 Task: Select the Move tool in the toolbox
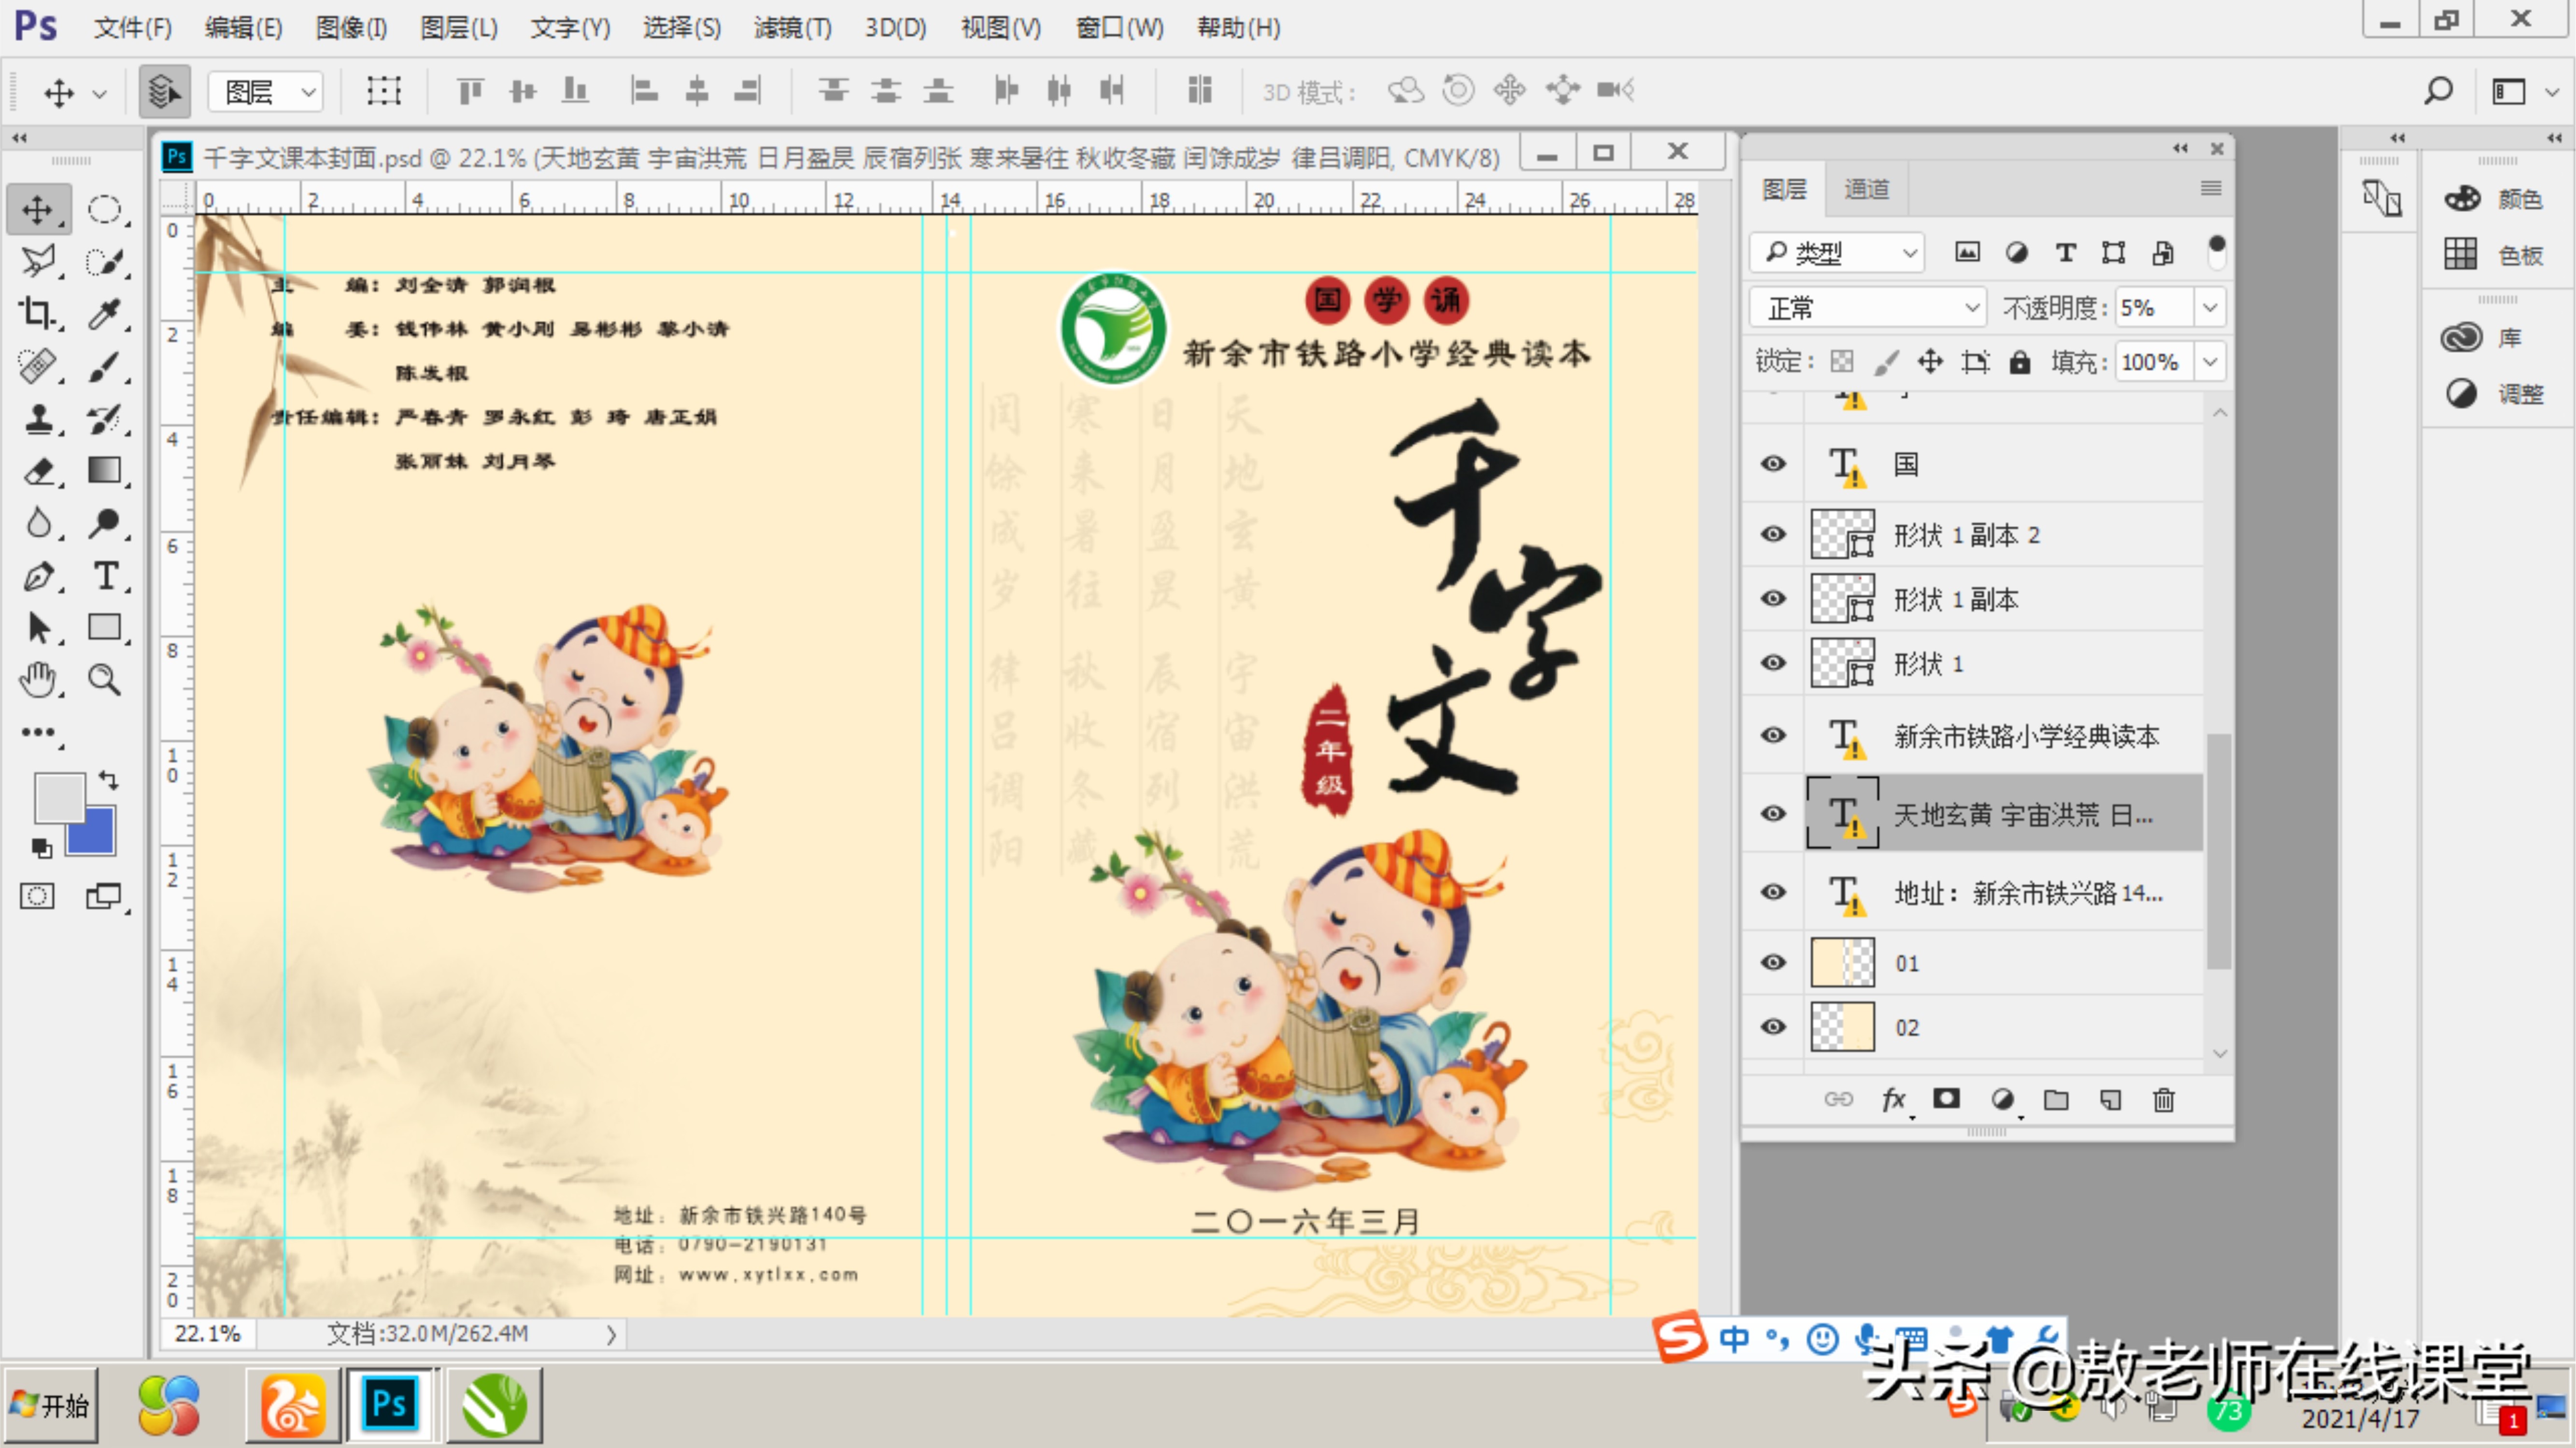coord(38,210)
